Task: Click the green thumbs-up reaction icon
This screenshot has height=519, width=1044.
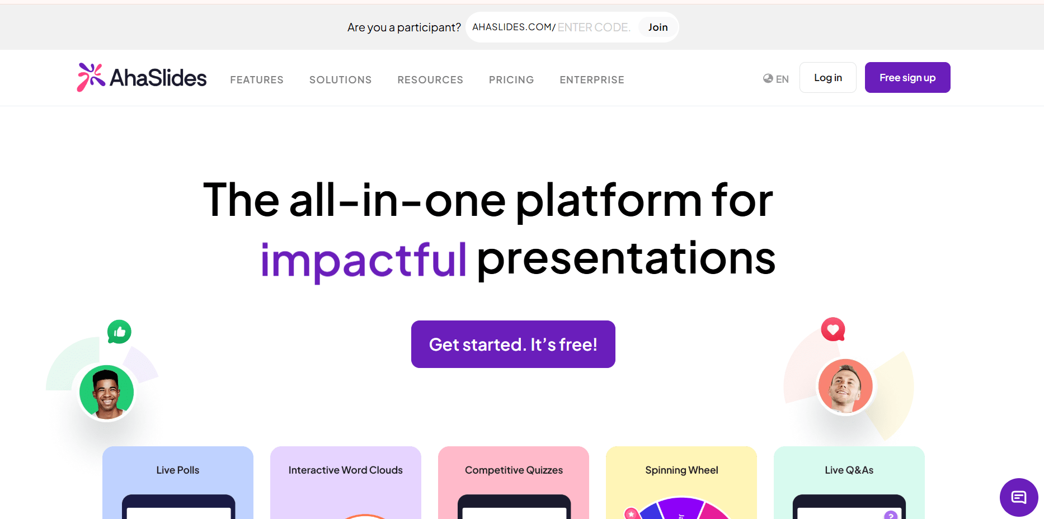Action: point(119,332)
